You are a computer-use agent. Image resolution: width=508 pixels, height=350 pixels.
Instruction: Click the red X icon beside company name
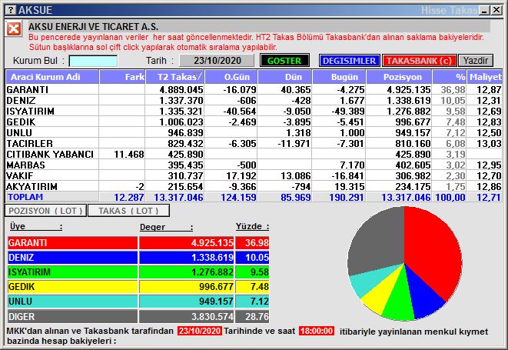click(14, 29)
